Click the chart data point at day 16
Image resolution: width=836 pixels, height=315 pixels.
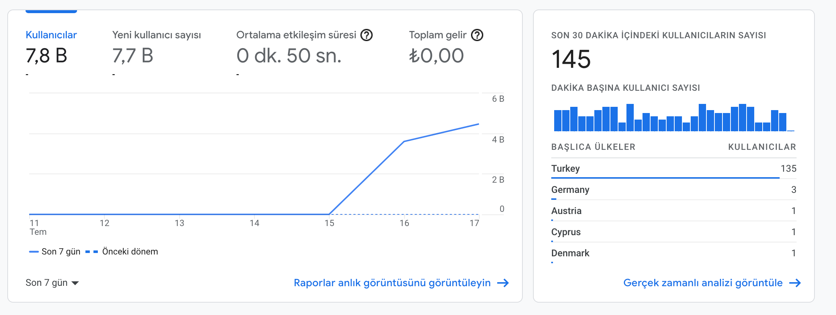pos(404,141)
